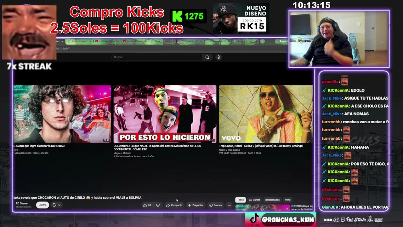Screen dimensions: 403x227
Task: Select the AD Gamer filter chip
Action: point(254,200)
